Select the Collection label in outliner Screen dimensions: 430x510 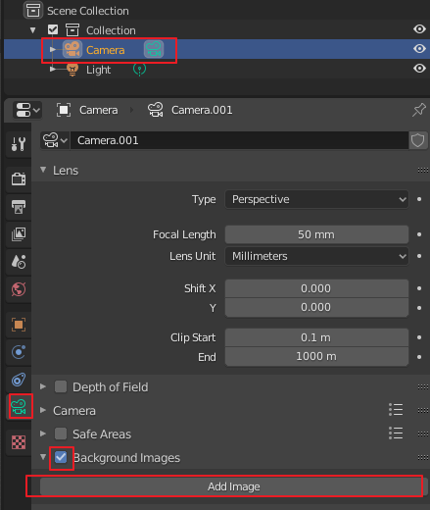tap(111, 30)
